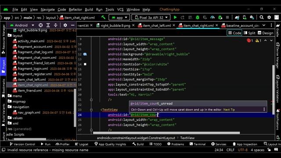Viewport: 281px width, 158px height.
Task: Click the Attach Debugger to Android Process icon
Action: [220, 18]
